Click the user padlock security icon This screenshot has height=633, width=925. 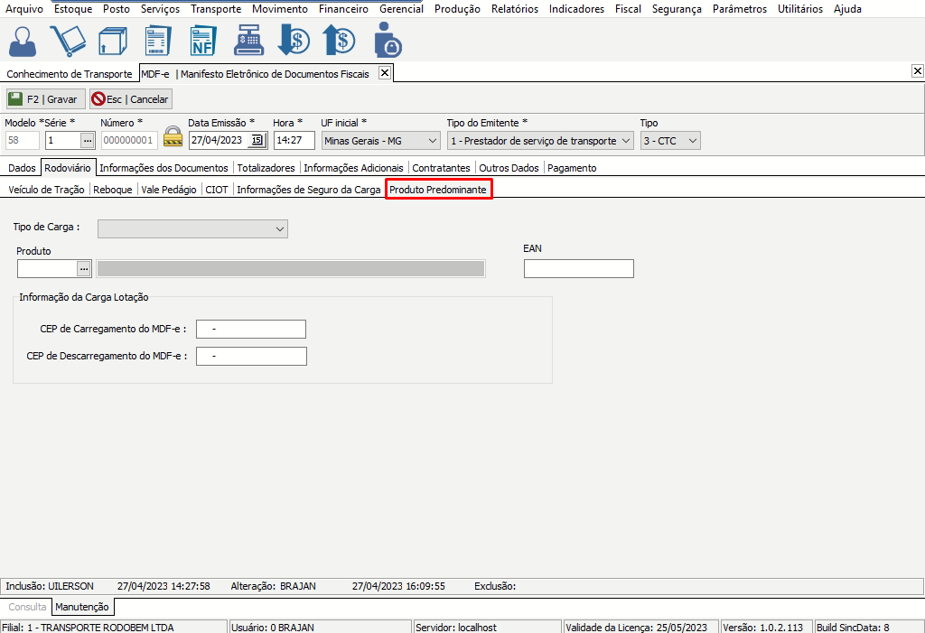click(x=387, y=41)
